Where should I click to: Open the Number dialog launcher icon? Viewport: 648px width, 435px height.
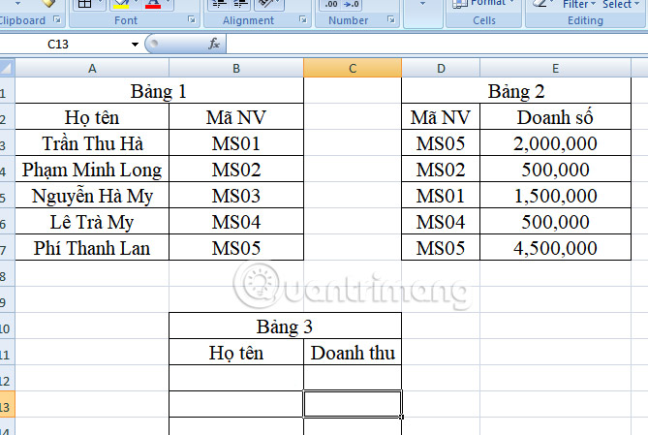coord(389,20)
